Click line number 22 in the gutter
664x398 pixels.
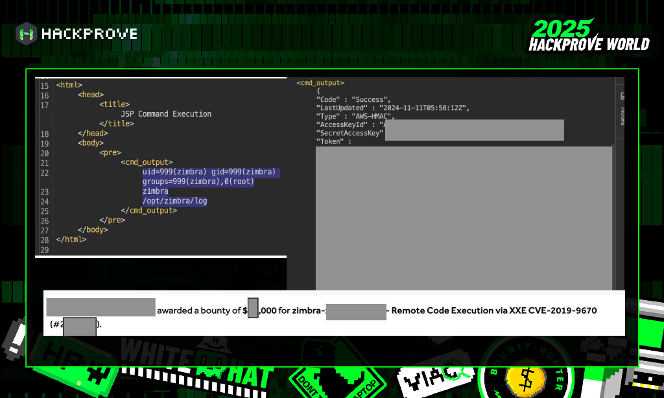click(x=44, y=172)
